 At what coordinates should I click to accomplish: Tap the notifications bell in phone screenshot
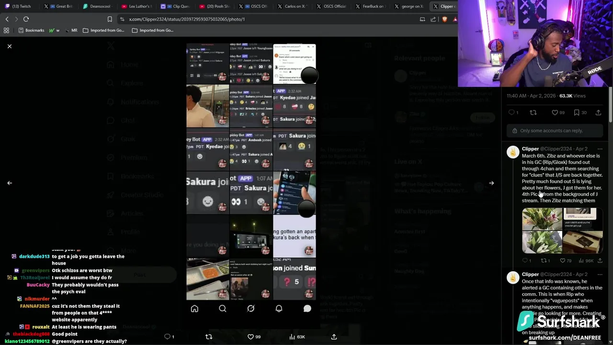(279, 309)
